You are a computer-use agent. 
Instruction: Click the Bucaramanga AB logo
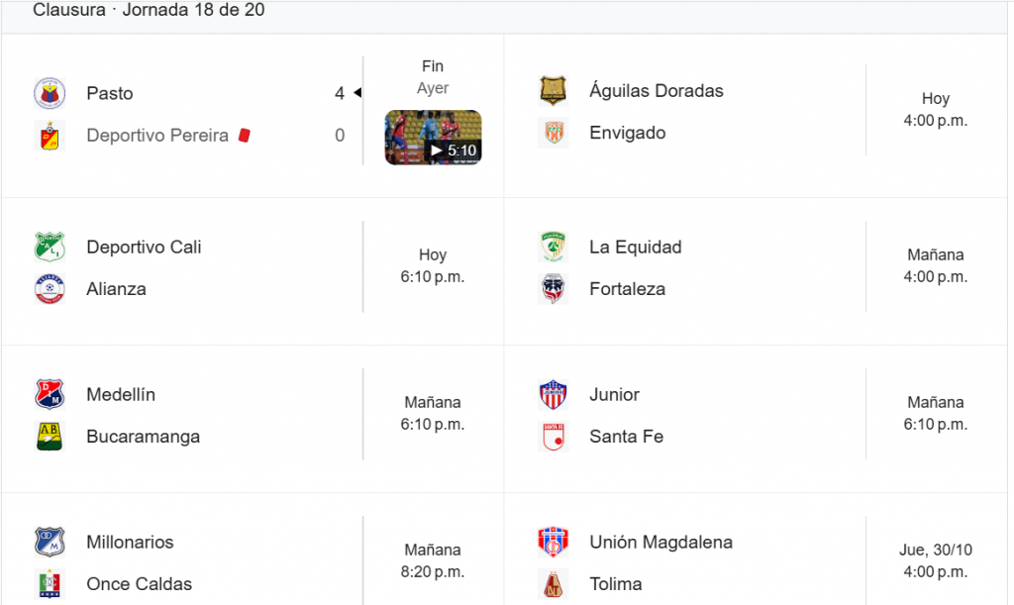[50, 437]
